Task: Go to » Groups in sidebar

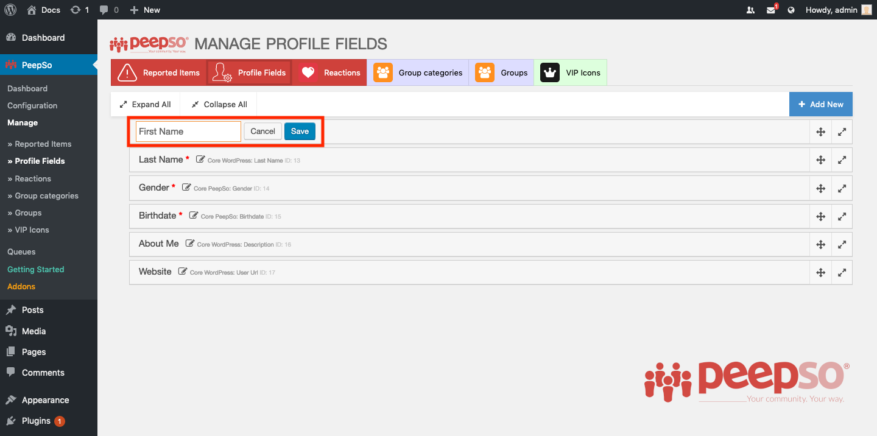Action: click(24, 213)
